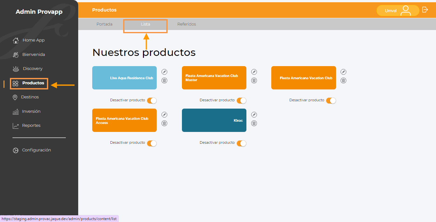Edit Fiesta Americana Vacation Club Access pencil icon

pyautogui.click(x=164, y=115)
